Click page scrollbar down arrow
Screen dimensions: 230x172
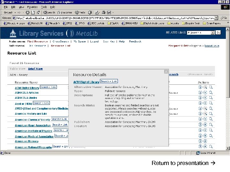click(227, 148)
